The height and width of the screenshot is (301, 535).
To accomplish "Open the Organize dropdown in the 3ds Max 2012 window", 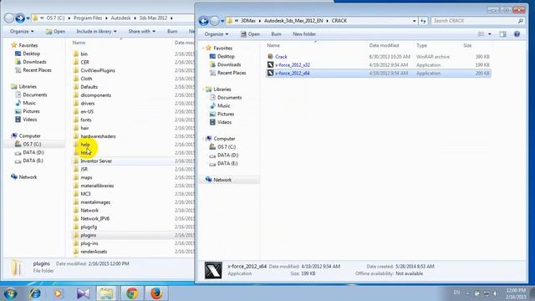I will point(22,32).
